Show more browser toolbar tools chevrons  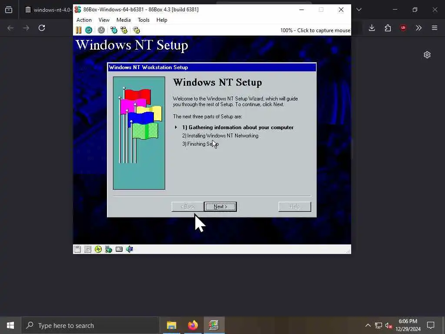(x=418, y=28)
